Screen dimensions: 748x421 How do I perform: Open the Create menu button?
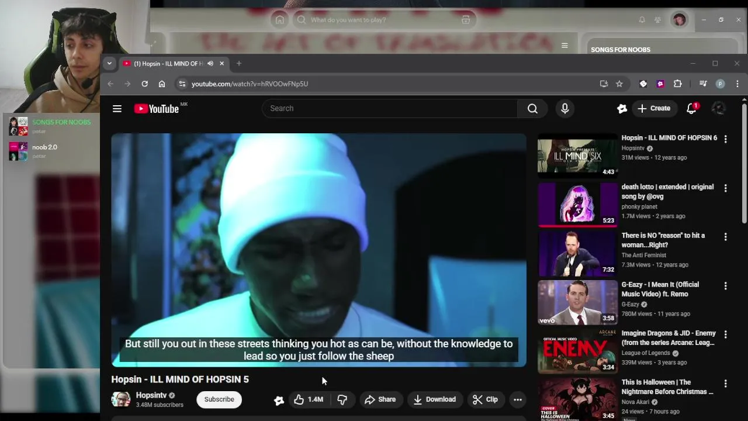(654, 108)
